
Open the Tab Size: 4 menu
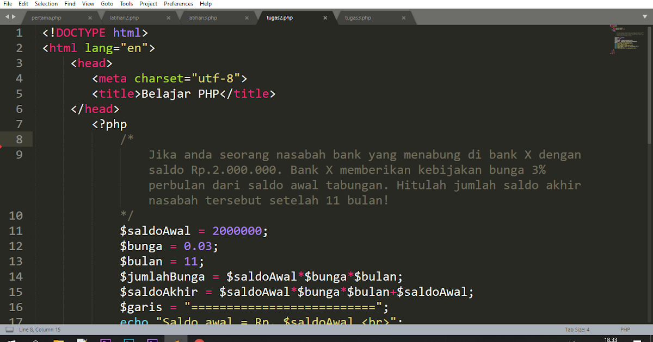tap(577, 329)
